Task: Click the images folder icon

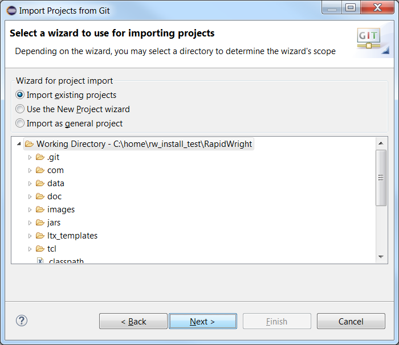Action: tap(40, 210)
